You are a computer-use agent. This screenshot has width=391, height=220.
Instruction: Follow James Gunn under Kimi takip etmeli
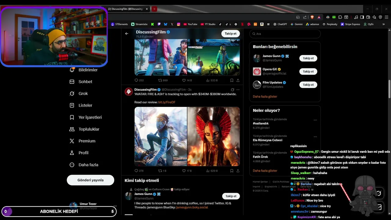point(231,196)
